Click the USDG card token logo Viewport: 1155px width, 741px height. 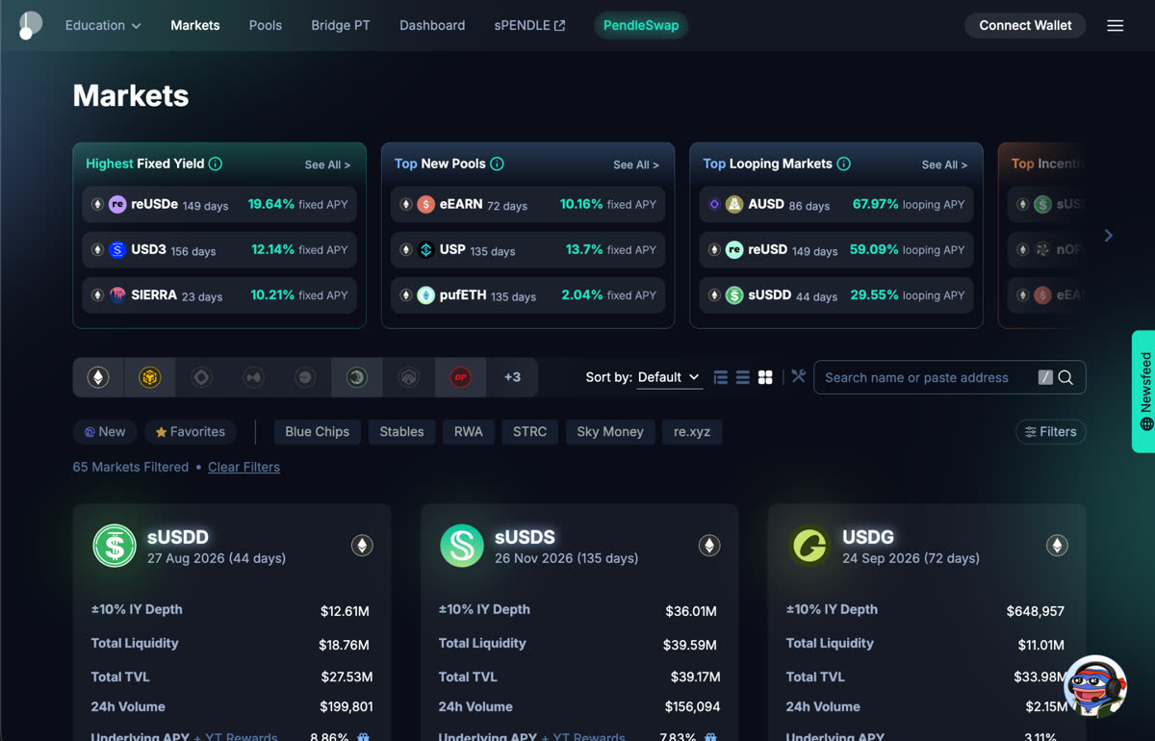click(809, 546)
